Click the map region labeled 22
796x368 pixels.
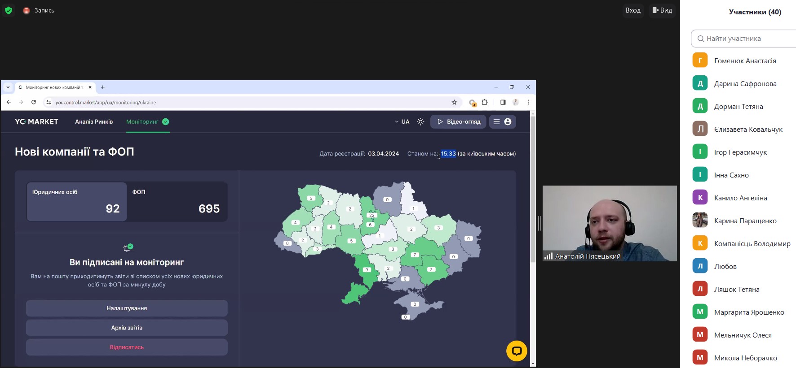point(371,215)
